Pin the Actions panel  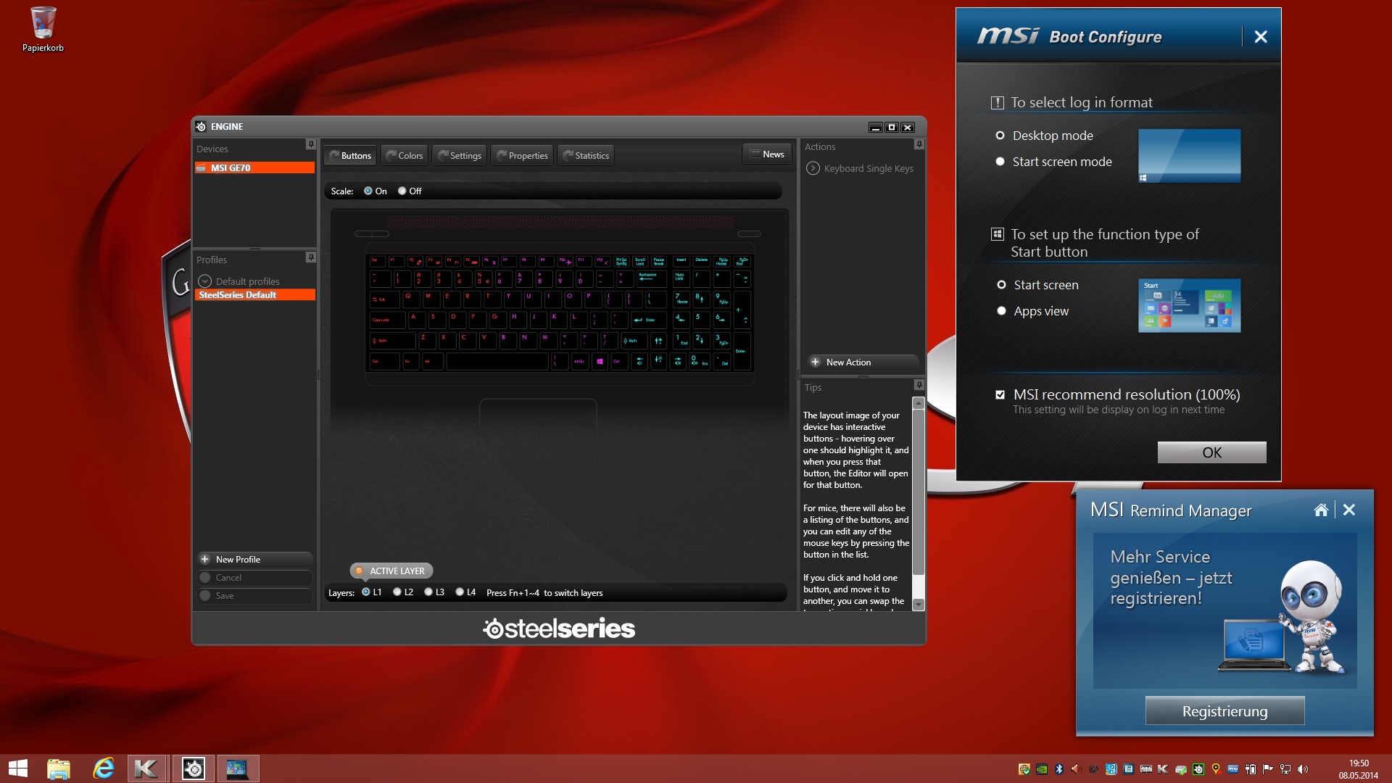[x=919, y=144]
